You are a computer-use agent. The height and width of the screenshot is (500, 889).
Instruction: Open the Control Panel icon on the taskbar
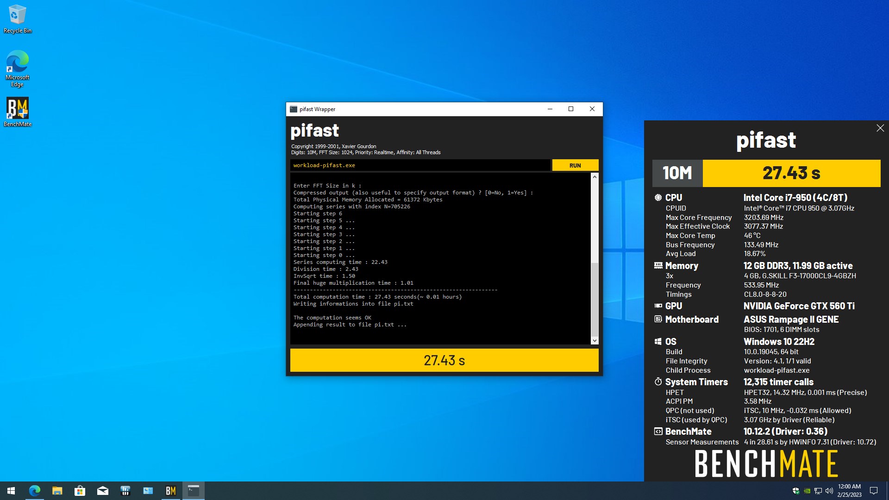148,491
